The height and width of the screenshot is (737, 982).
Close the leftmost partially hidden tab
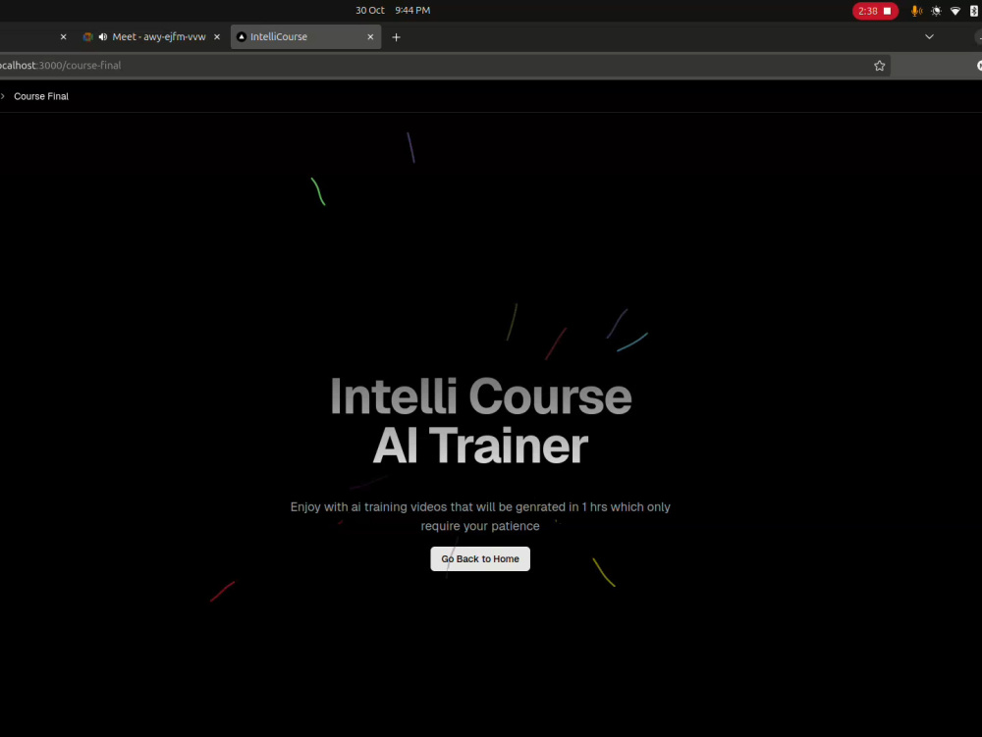point(63,37)
